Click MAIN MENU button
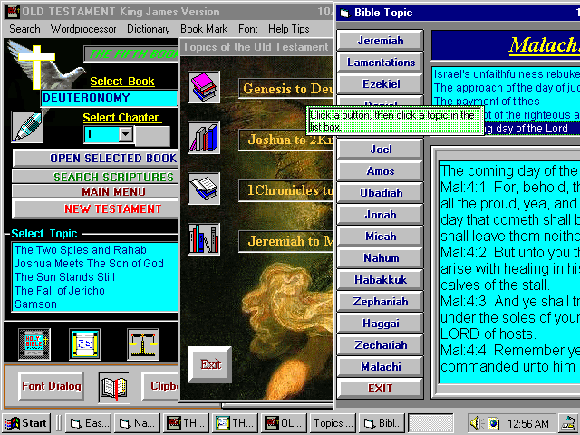The height and width of the screenshot is (435, 580). point(95,191)
